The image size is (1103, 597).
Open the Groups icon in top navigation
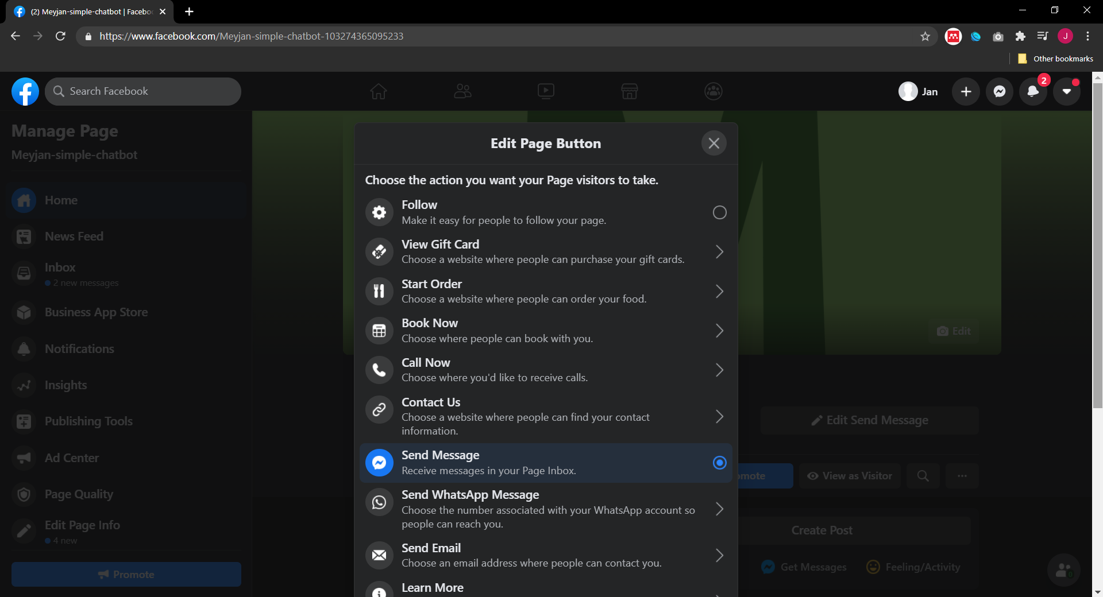click(714, 91)
